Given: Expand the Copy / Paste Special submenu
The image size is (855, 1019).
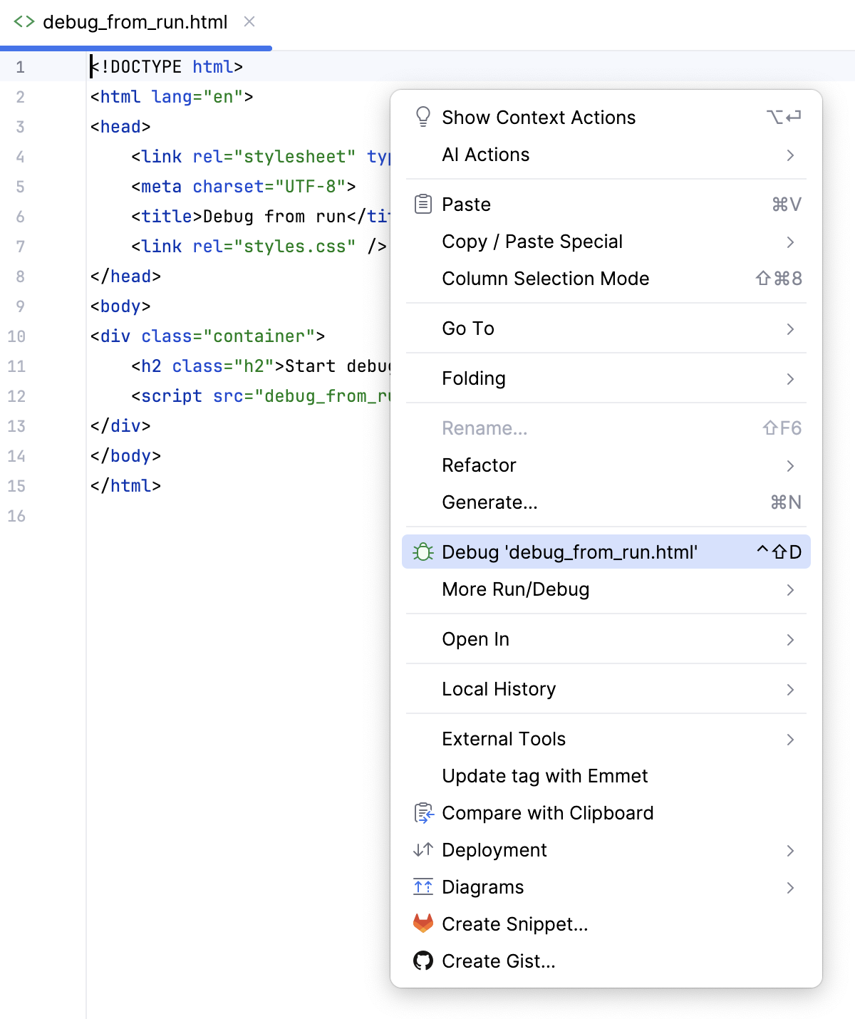Looking at the screenshot, I should 532,242.
